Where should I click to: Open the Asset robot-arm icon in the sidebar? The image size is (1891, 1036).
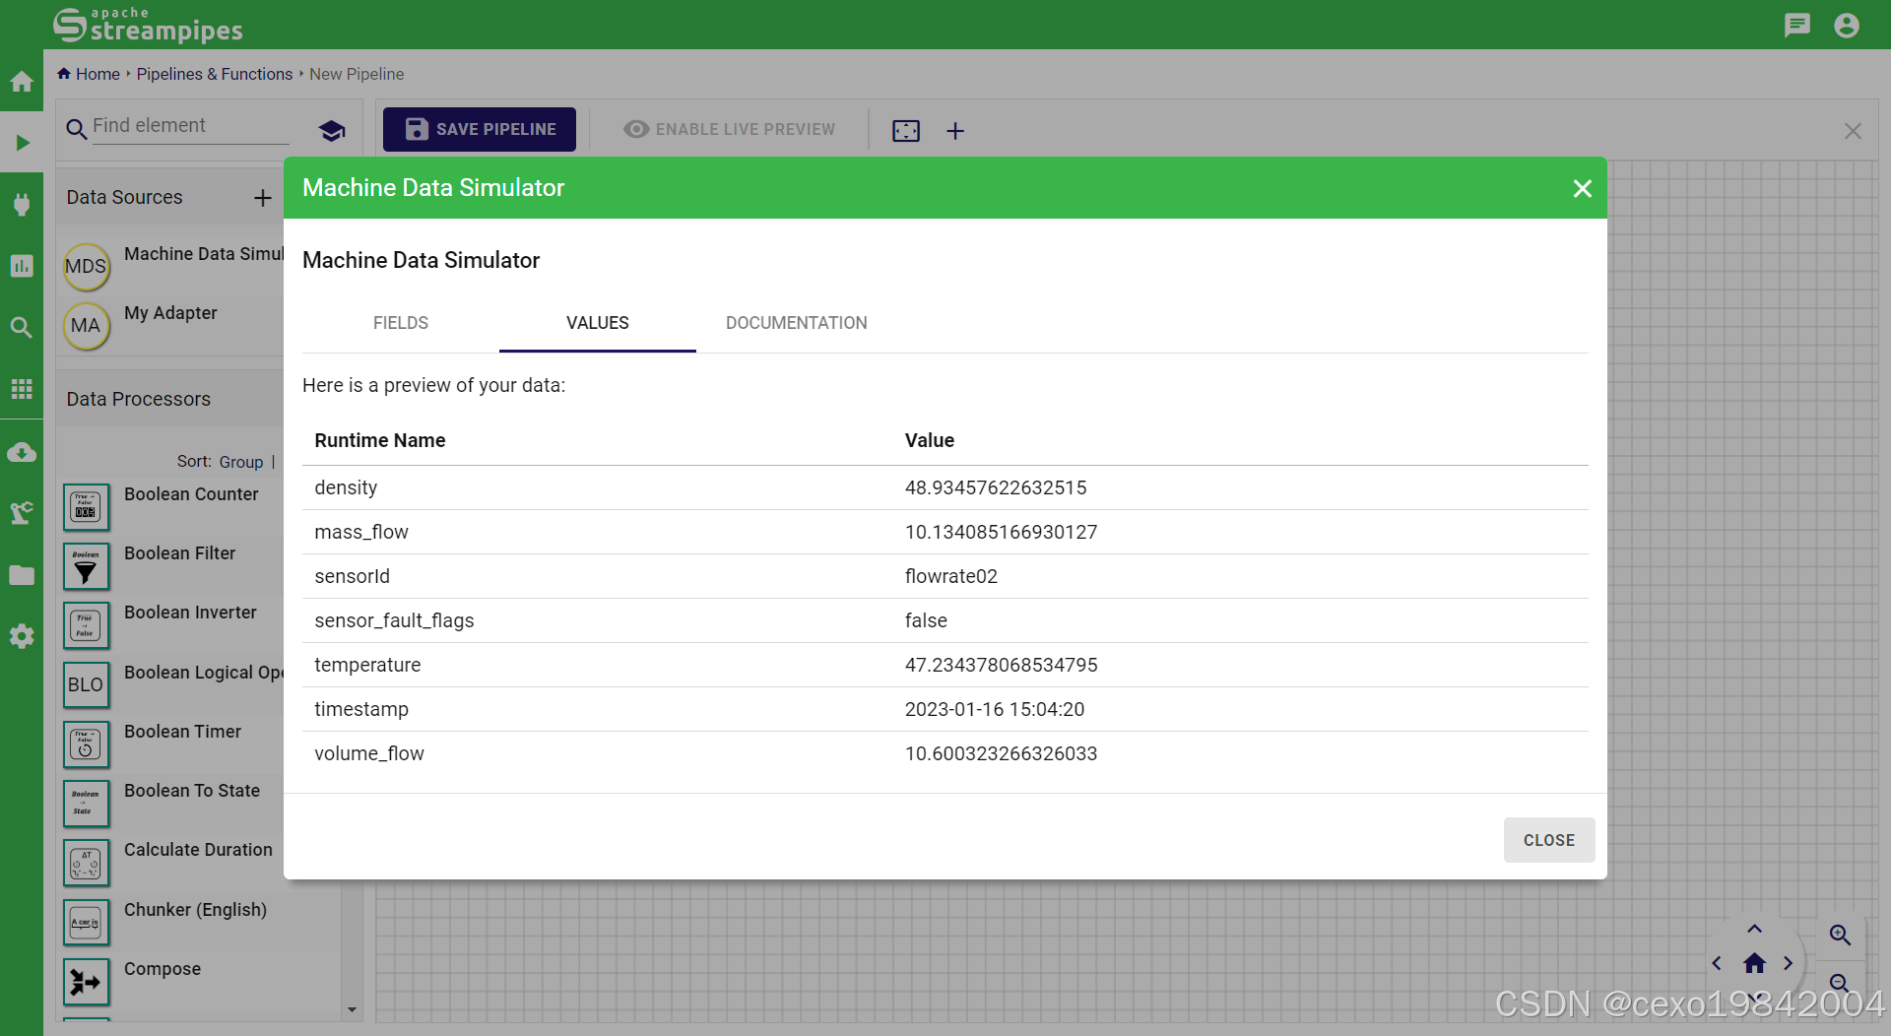[x=22, y=513]
